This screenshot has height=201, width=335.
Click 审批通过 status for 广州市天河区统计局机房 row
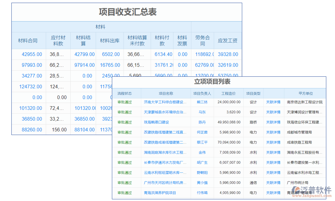pos(124,183)
